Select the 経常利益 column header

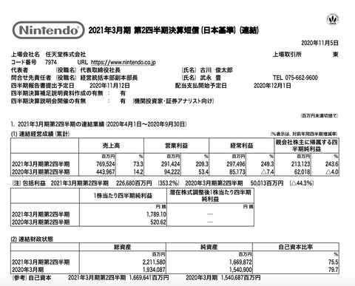(x=242, y=146)
